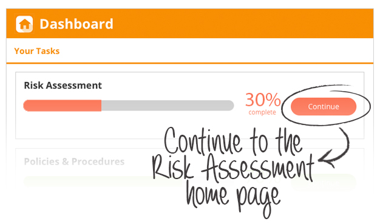Open the Your Tasks tab
The image size is (380, 224).
pos(37,51)
